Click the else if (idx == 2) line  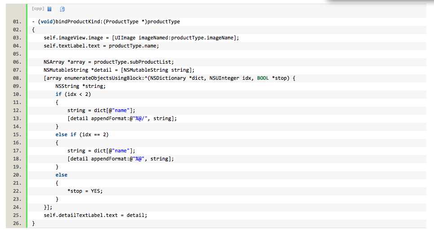tap(82, 134)
